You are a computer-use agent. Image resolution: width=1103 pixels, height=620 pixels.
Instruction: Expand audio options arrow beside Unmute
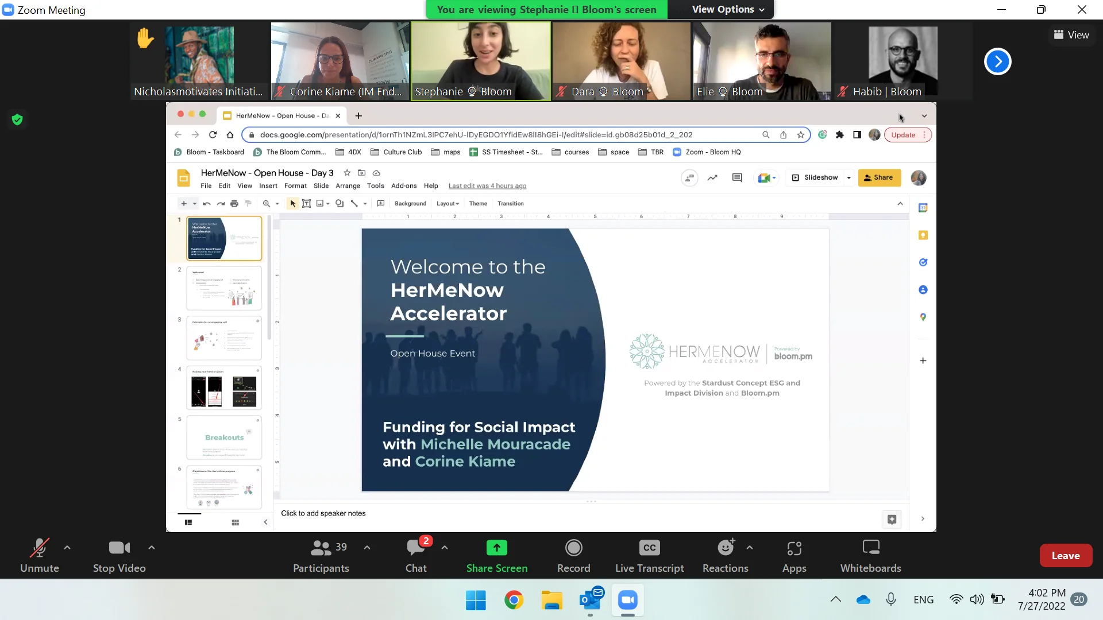[x=67, y=548]
